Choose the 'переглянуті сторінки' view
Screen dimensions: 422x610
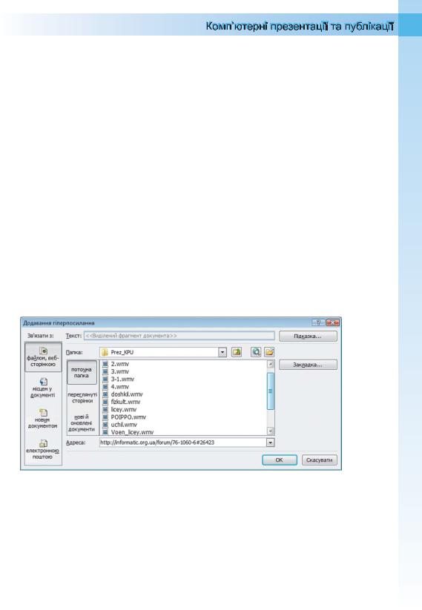pos(82,397)
